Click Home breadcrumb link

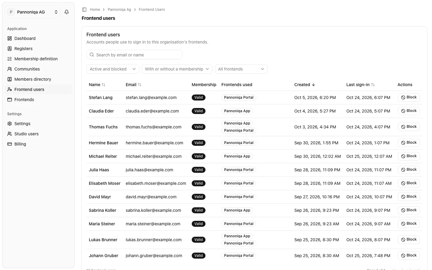click(x=95, y=10)
